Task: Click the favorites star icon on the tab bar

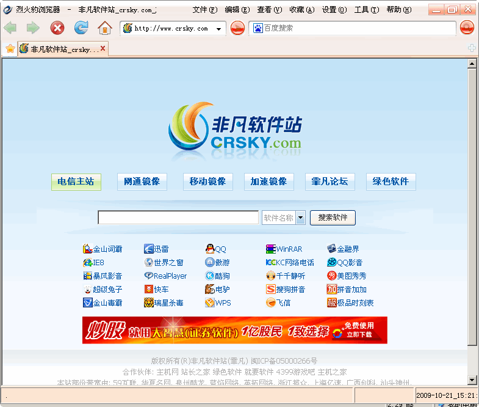Action: (10, 49)
